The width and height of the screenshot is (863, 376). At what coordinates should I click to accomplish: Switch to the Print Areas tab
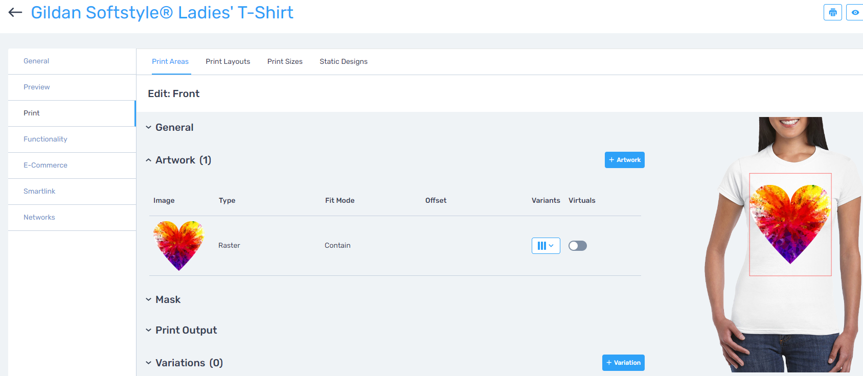pyautogui.click(x=170, y=61)
